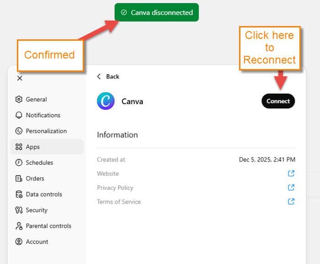Viewport: 320px width, 264px height.
Task: Open Parental controls settings
Action: (48, 226)
